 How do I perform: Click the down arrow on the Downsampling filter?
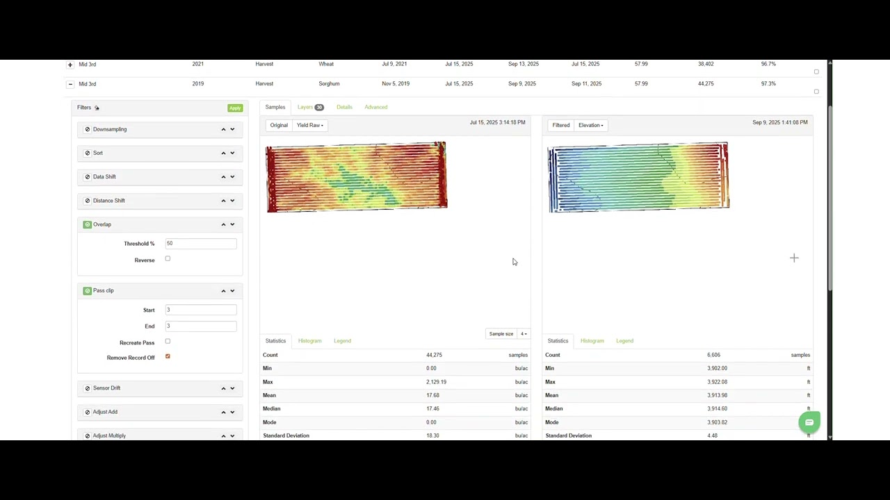coord(232,129)
